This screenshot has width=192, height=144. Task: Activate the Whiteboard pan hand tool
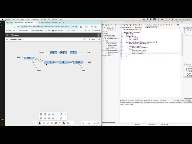44,123
